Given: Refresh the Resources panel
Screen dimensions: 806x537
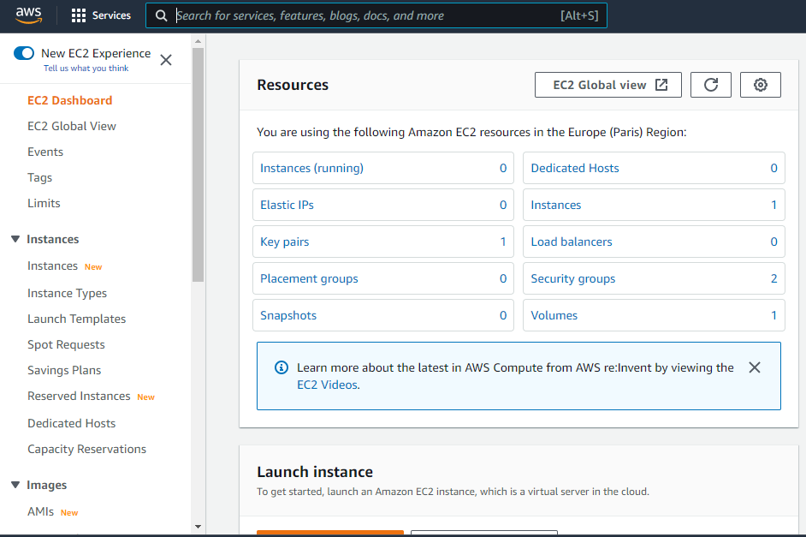Looking at the screenshot, I should point(711,85).
